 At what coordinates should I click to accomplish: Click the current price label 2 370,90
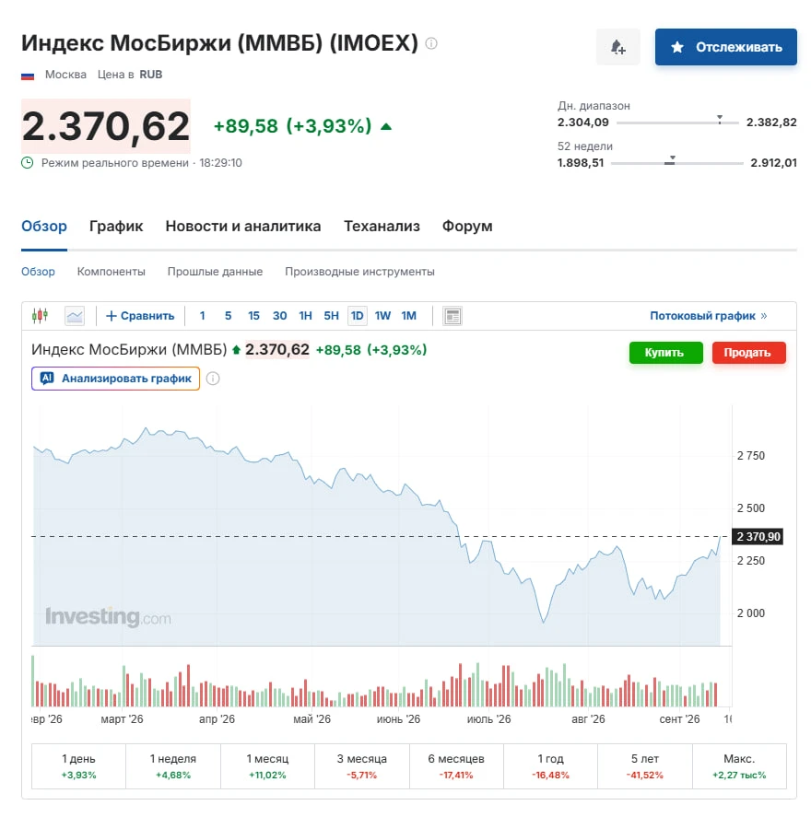click(x=758, y=536)
